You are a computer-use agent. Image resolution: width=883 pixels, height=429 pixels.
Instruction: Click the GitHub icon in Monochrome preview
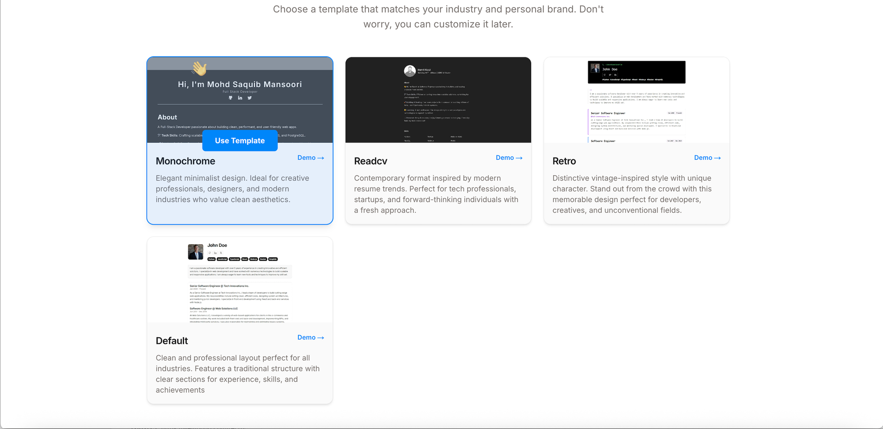230,98
